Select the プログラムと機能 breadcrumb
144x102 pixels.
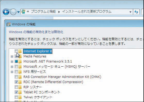[43, 12]
